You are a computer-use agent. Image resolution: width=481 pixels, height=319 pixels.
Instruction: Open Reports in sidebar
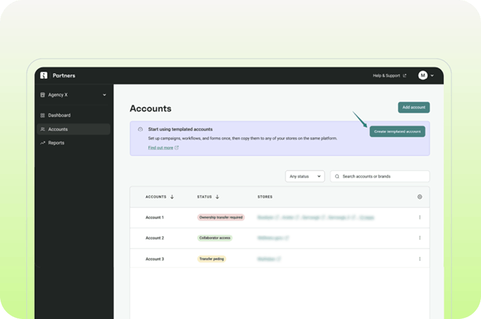[x=56, y=143]
